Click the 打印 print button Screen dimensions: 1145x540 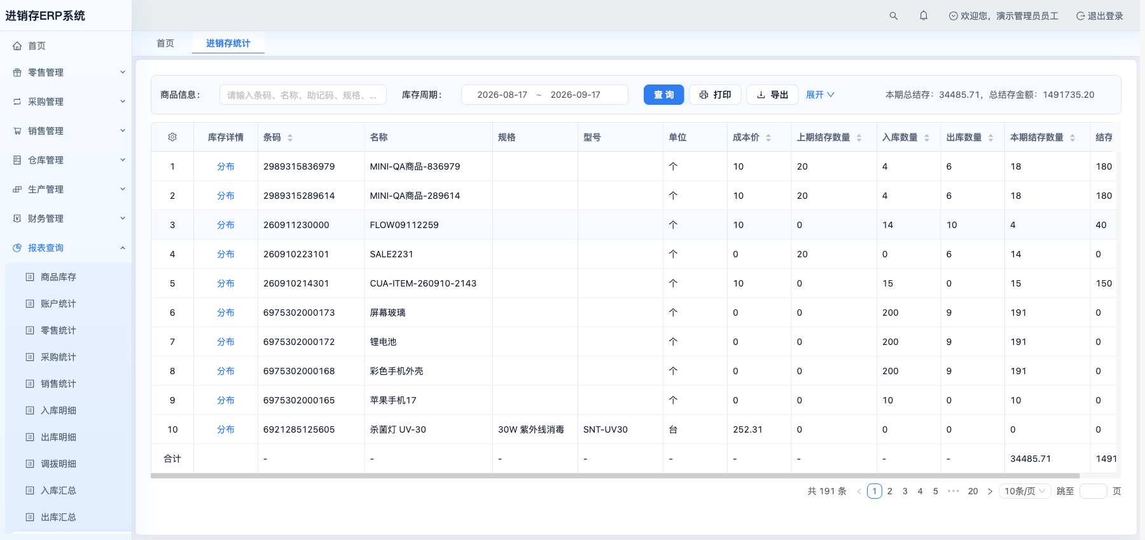(715, 95)
